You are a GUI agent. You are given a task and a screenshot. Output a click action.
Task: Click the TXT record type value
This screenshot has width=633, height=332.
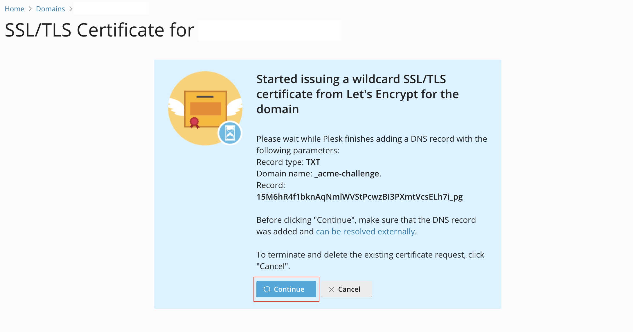[313, 162]
